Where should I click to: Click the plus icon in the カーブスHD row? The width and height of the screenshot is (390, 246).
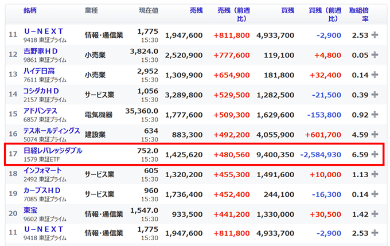(x=375, y=194)
